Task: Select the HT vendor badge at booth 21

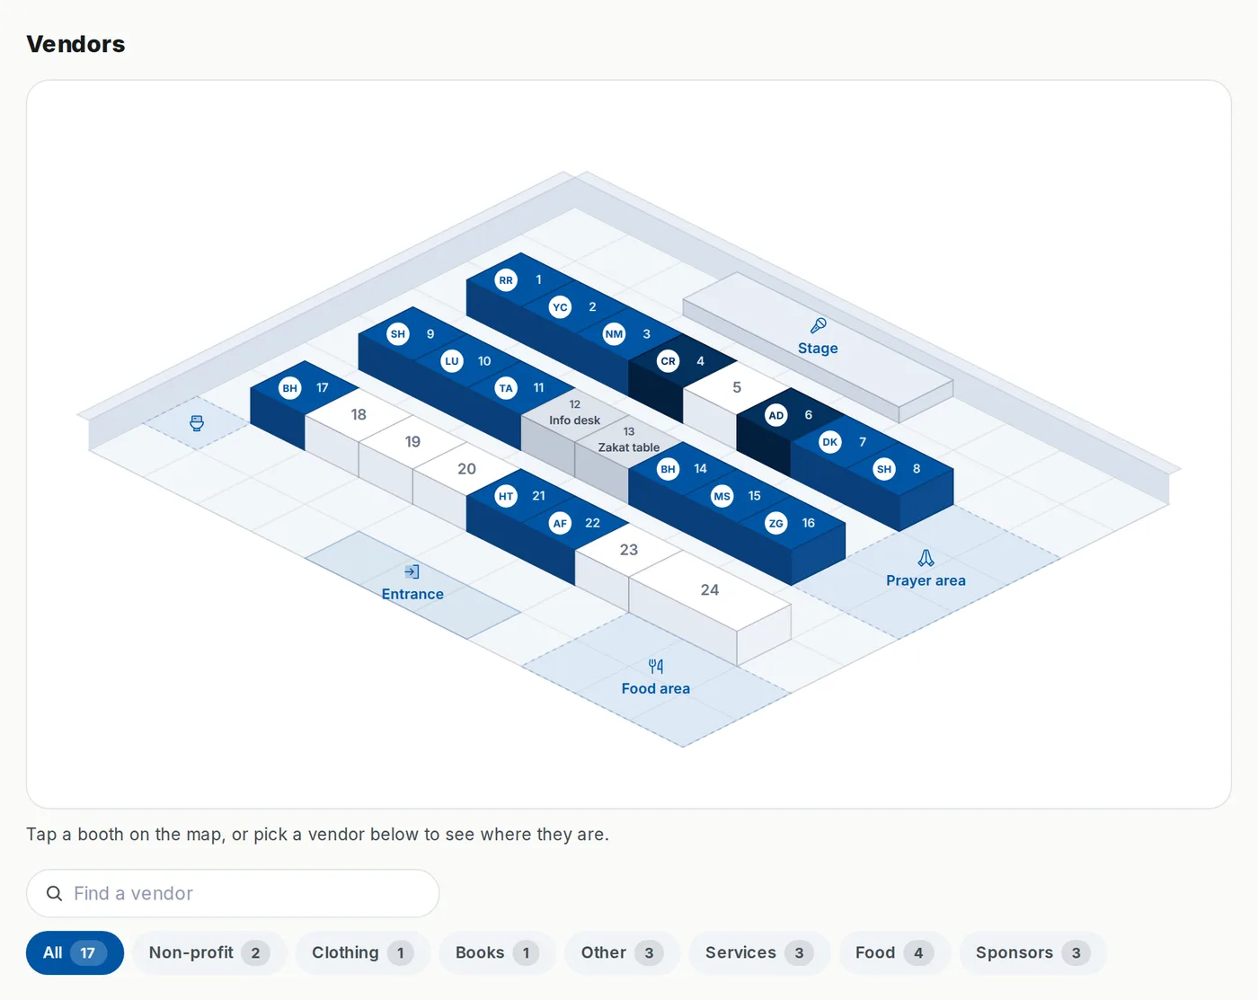Action: click(506, 496)
